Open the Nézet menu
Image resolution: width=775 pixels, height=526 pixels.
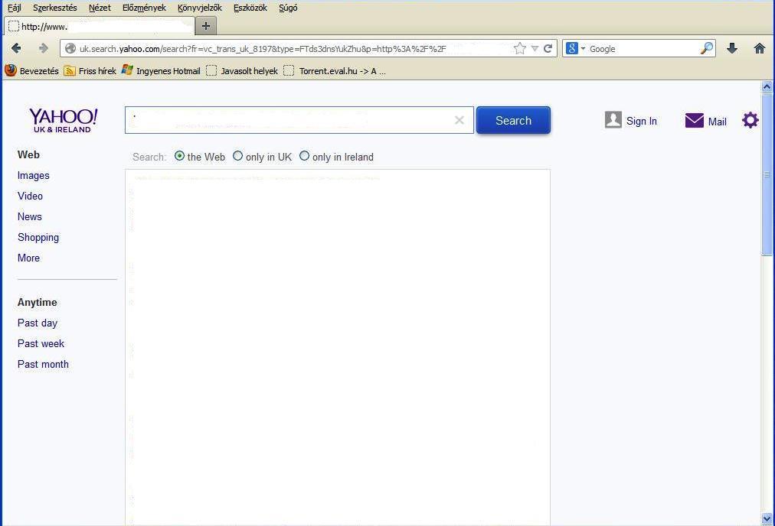100,8
